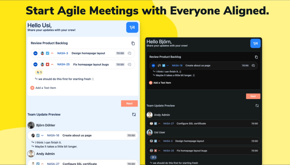Remove NASA-3 using its blue minus button

35,53
